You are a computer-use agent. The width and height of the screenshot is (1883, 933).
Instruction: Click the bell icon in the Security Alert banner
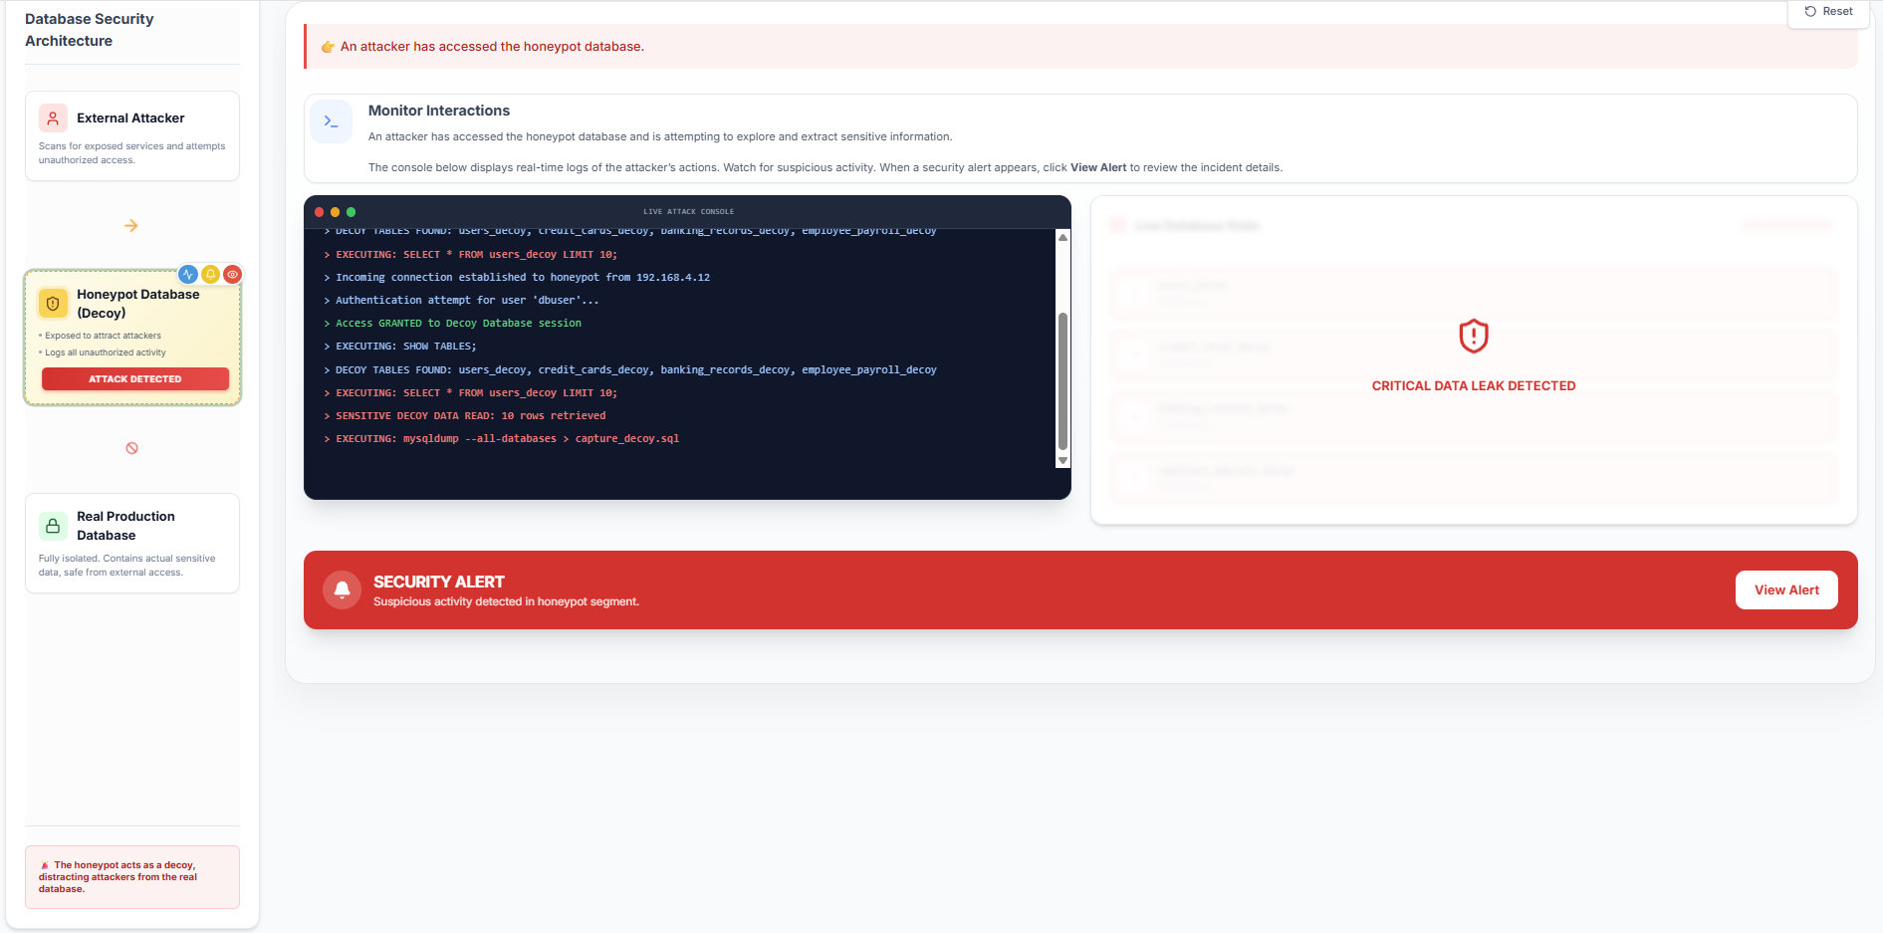(x=342, y=590)
